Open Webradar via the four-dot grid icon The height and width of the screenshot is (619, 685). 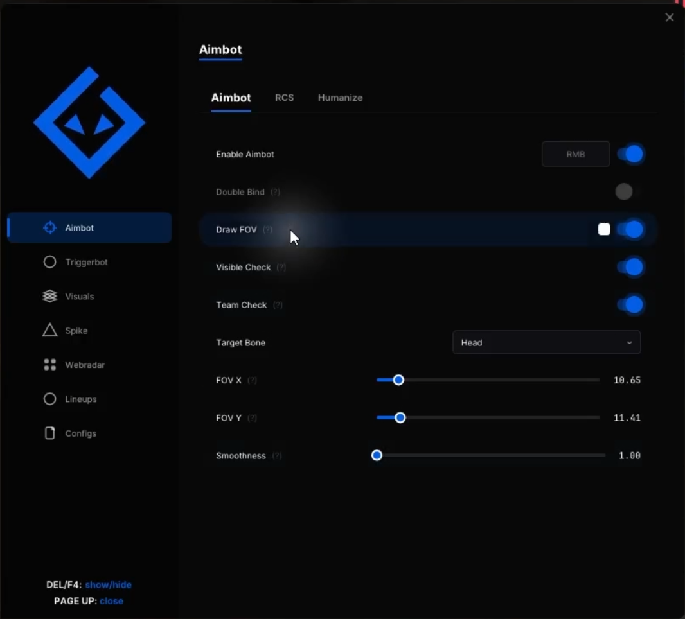click(x=50, y=365)
